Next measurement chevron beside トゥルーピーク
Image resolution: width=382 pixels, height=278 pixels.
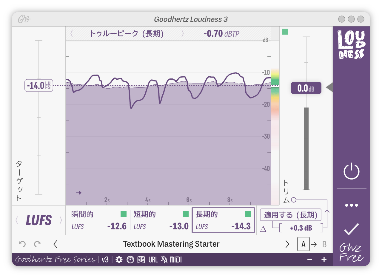click(x=183, y=33)
